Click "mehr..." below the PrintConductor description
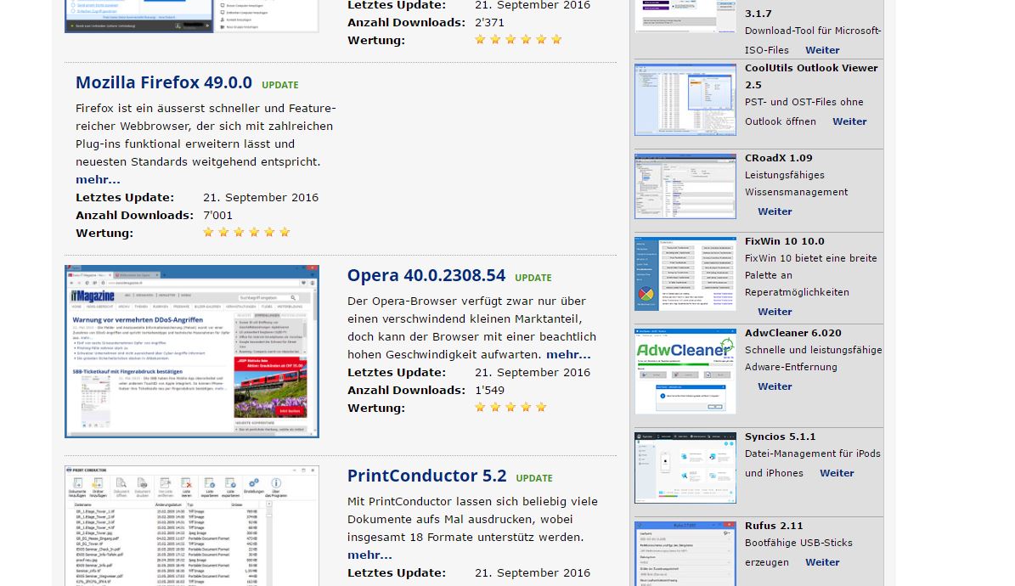The image size is (1015, 586). click(369, 555)
